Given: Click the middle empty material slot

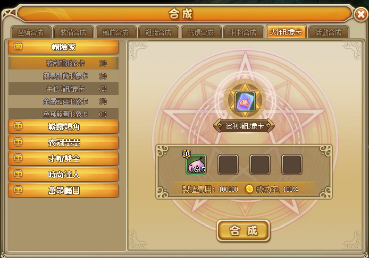Looking at the screenshot, I should (260, 165).
